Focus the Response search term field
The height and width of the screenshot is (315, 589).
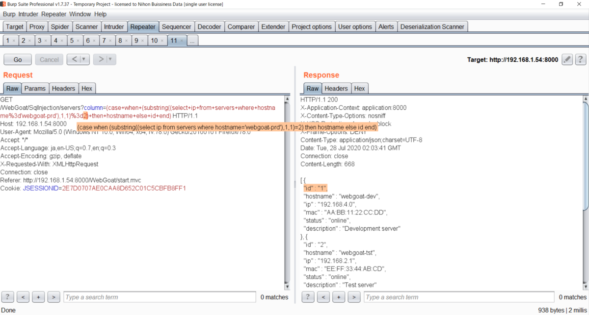(460, 297)
